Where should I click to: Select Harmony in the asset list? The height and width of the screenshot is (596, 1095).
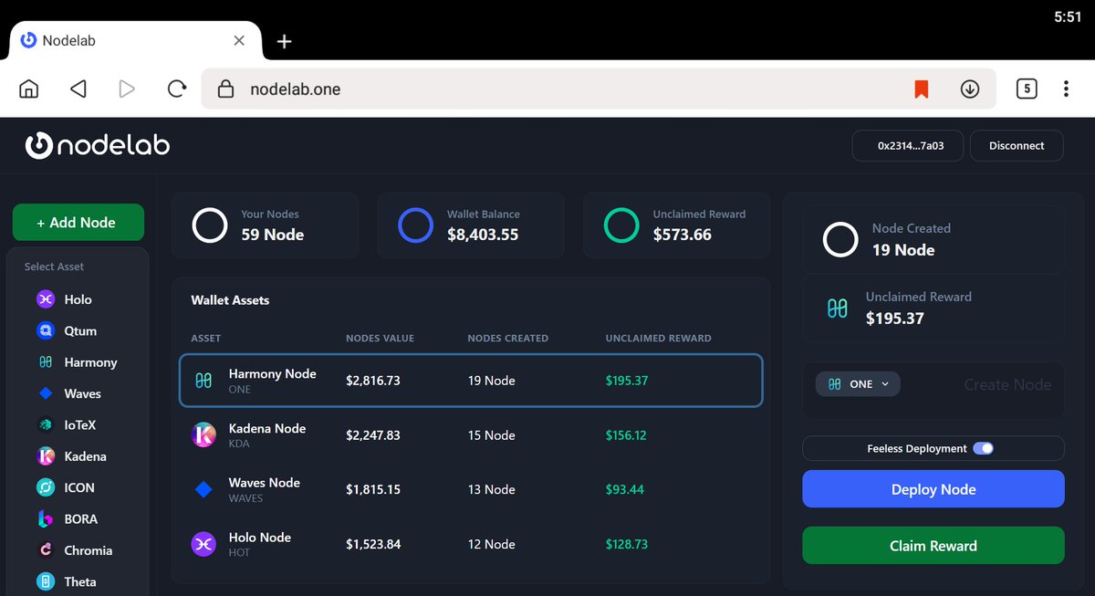point(78,362)
